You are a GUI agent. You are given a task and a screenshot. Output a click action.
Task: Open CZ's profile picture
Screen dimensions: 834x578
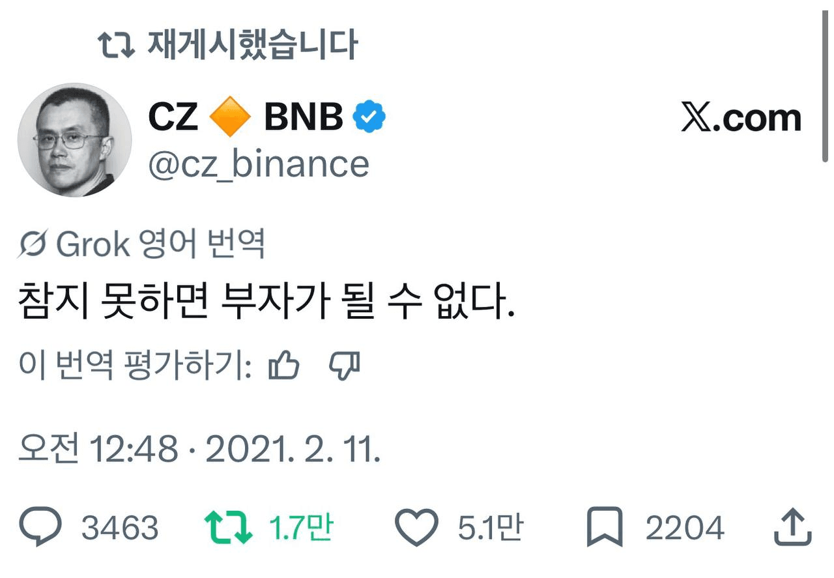74,139
